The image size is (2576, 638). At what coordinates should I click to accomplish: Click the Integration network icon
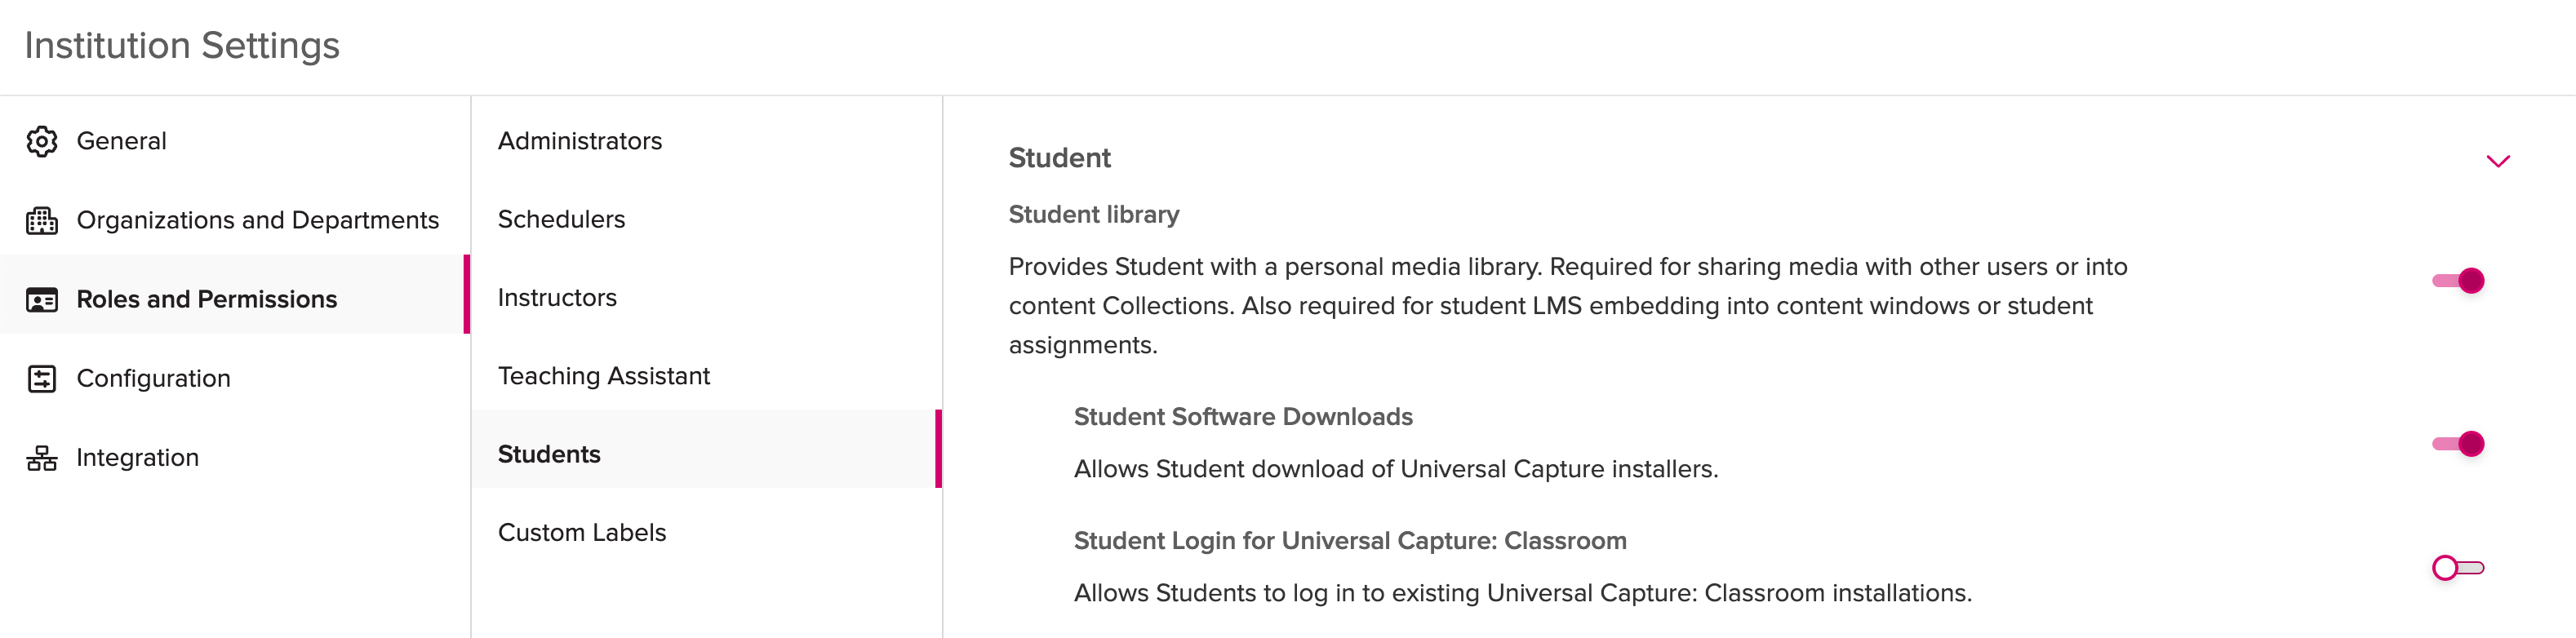coord(42,458)
